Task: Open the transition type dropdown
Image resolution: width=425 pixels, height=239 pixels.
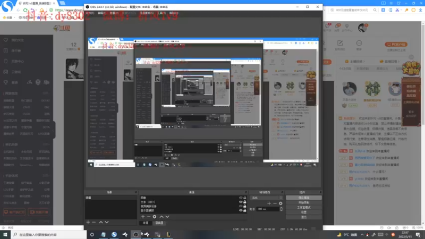Action: pos(266,198)
